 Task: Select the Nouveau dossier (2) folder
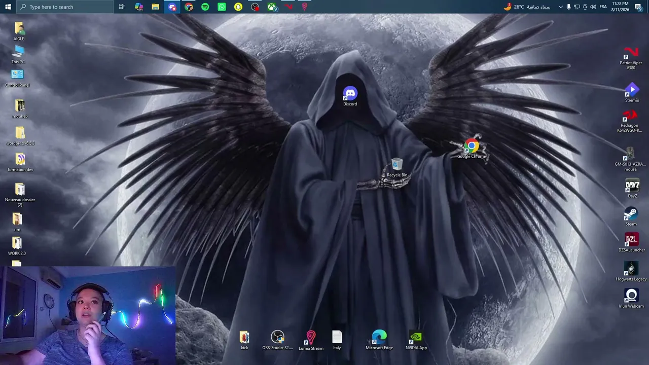[20, 195]
